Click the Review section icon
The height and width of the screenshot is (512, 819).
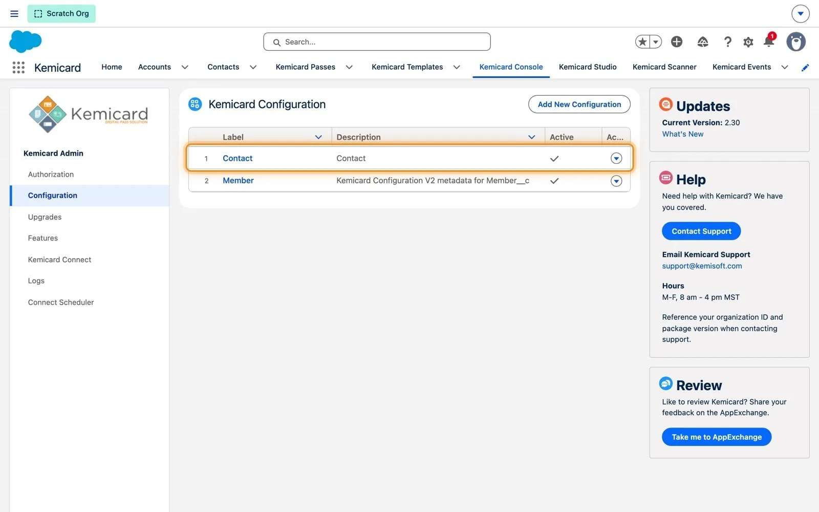666,383
